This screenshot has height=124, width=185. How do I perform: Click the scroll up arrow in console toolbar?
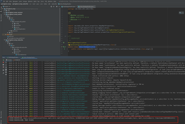coord(6,63)
